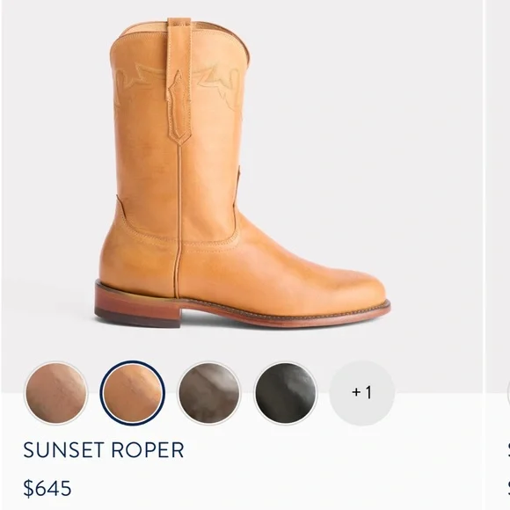Screen dimensions: 510x510
Task: Open the SUNSET ROPER product title link
Action: tap(104, 450)
